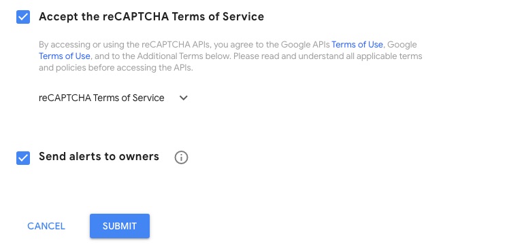Expand the reCAPTCHA Terms of Service chevron
Viewport: 509px width, 247px height.
(x=184, y=98)
